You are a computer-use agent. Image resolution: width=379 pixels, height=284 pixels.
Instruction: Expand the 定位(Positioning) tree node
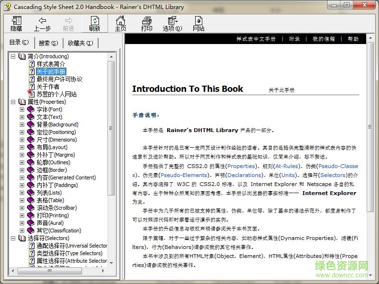[22, 132]
